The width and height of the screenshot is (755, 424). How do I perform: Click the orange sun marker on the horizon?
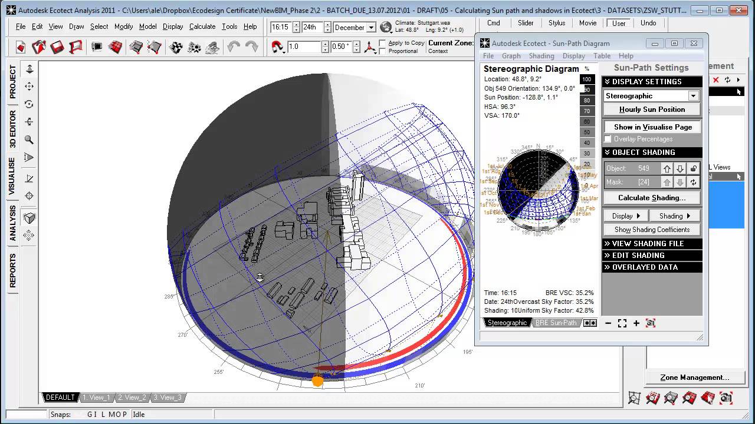click(x=317, y=381)
